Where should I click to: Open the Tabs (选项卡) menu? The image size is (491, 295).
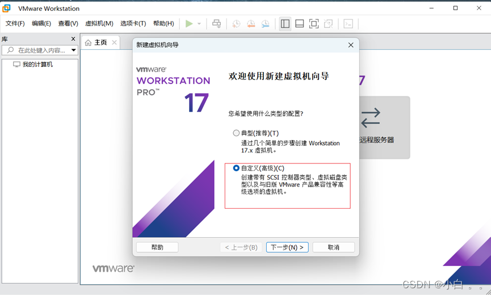(133, 24)
